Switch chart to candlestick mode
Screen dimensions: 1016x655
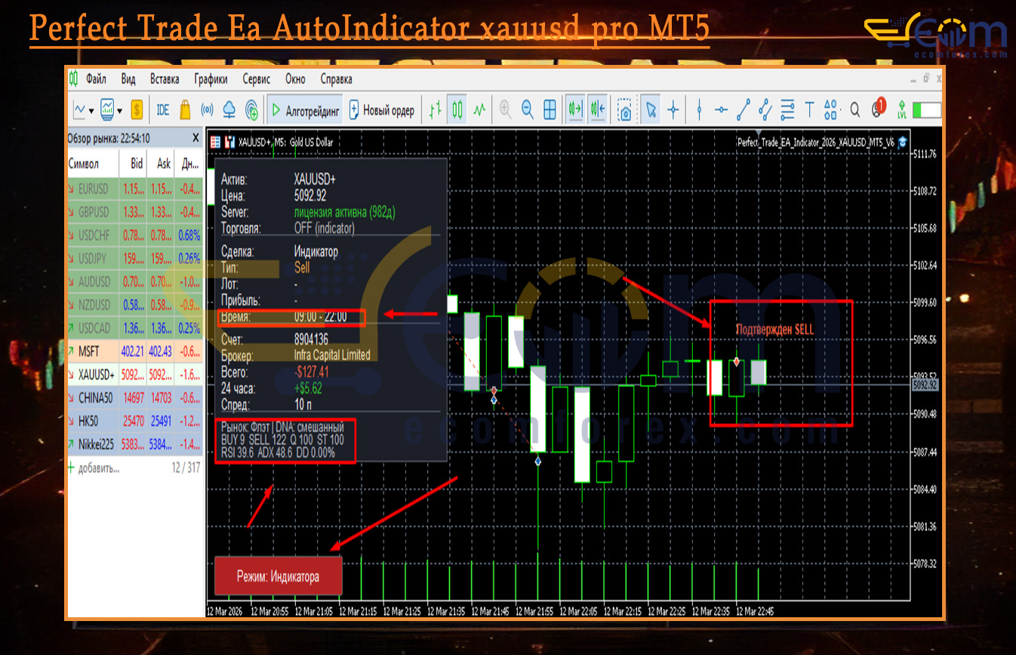pyautogui.click(x=457, y=110)
